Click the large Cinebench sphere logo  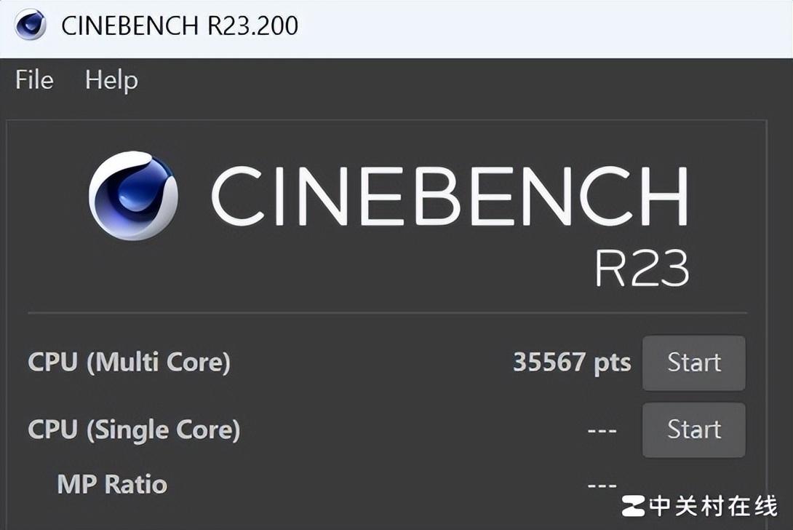coord(133,195)
